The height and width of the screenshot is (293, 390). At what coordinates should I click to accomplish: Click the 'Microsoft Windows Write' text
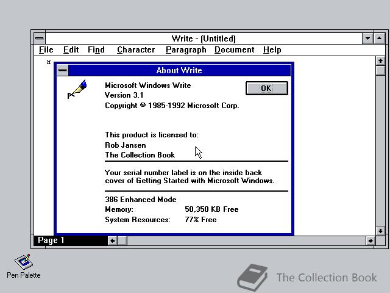147,85
